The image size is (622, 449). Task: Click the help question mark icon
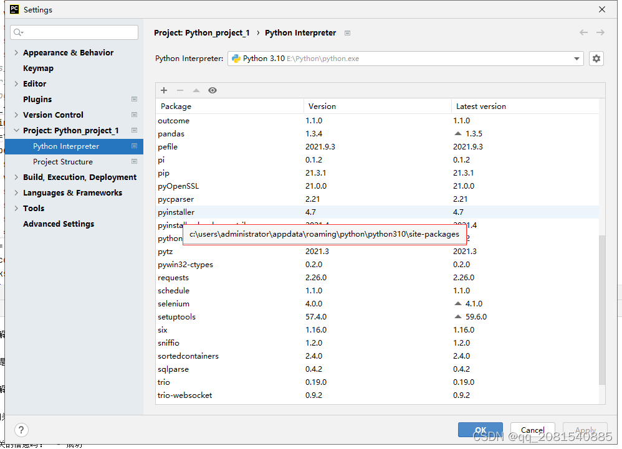21,430
